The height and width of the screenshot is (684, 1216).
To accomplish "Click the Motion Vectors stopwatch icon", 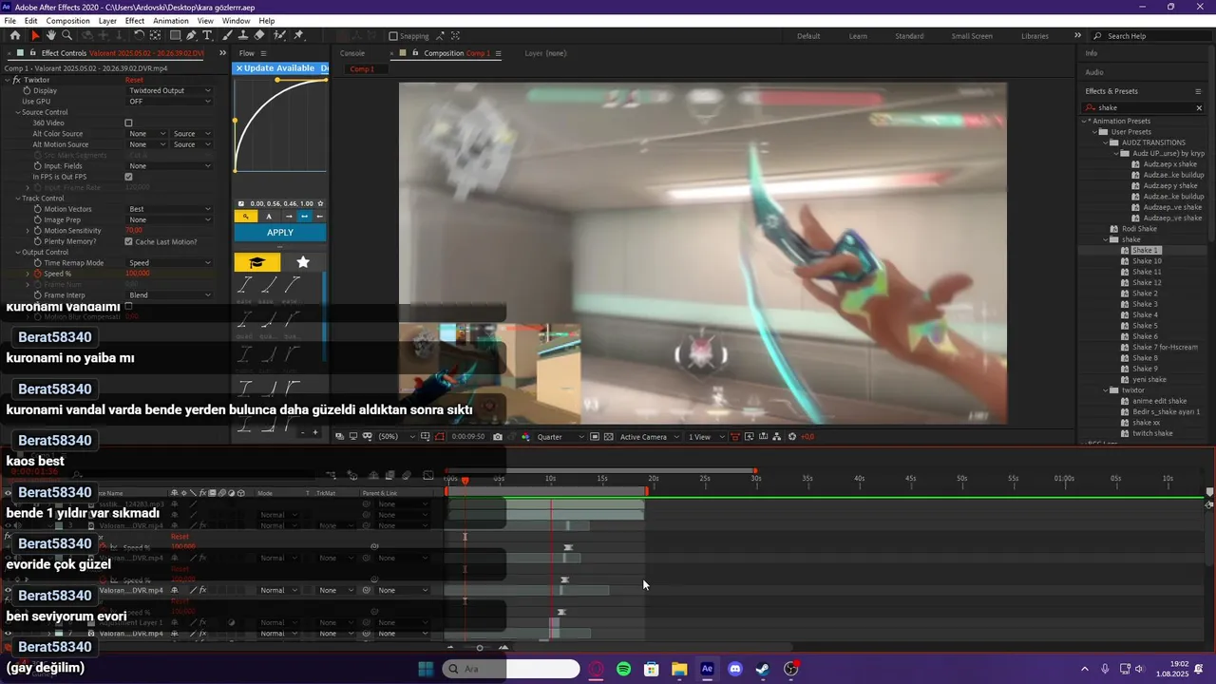I will (38, 209).
